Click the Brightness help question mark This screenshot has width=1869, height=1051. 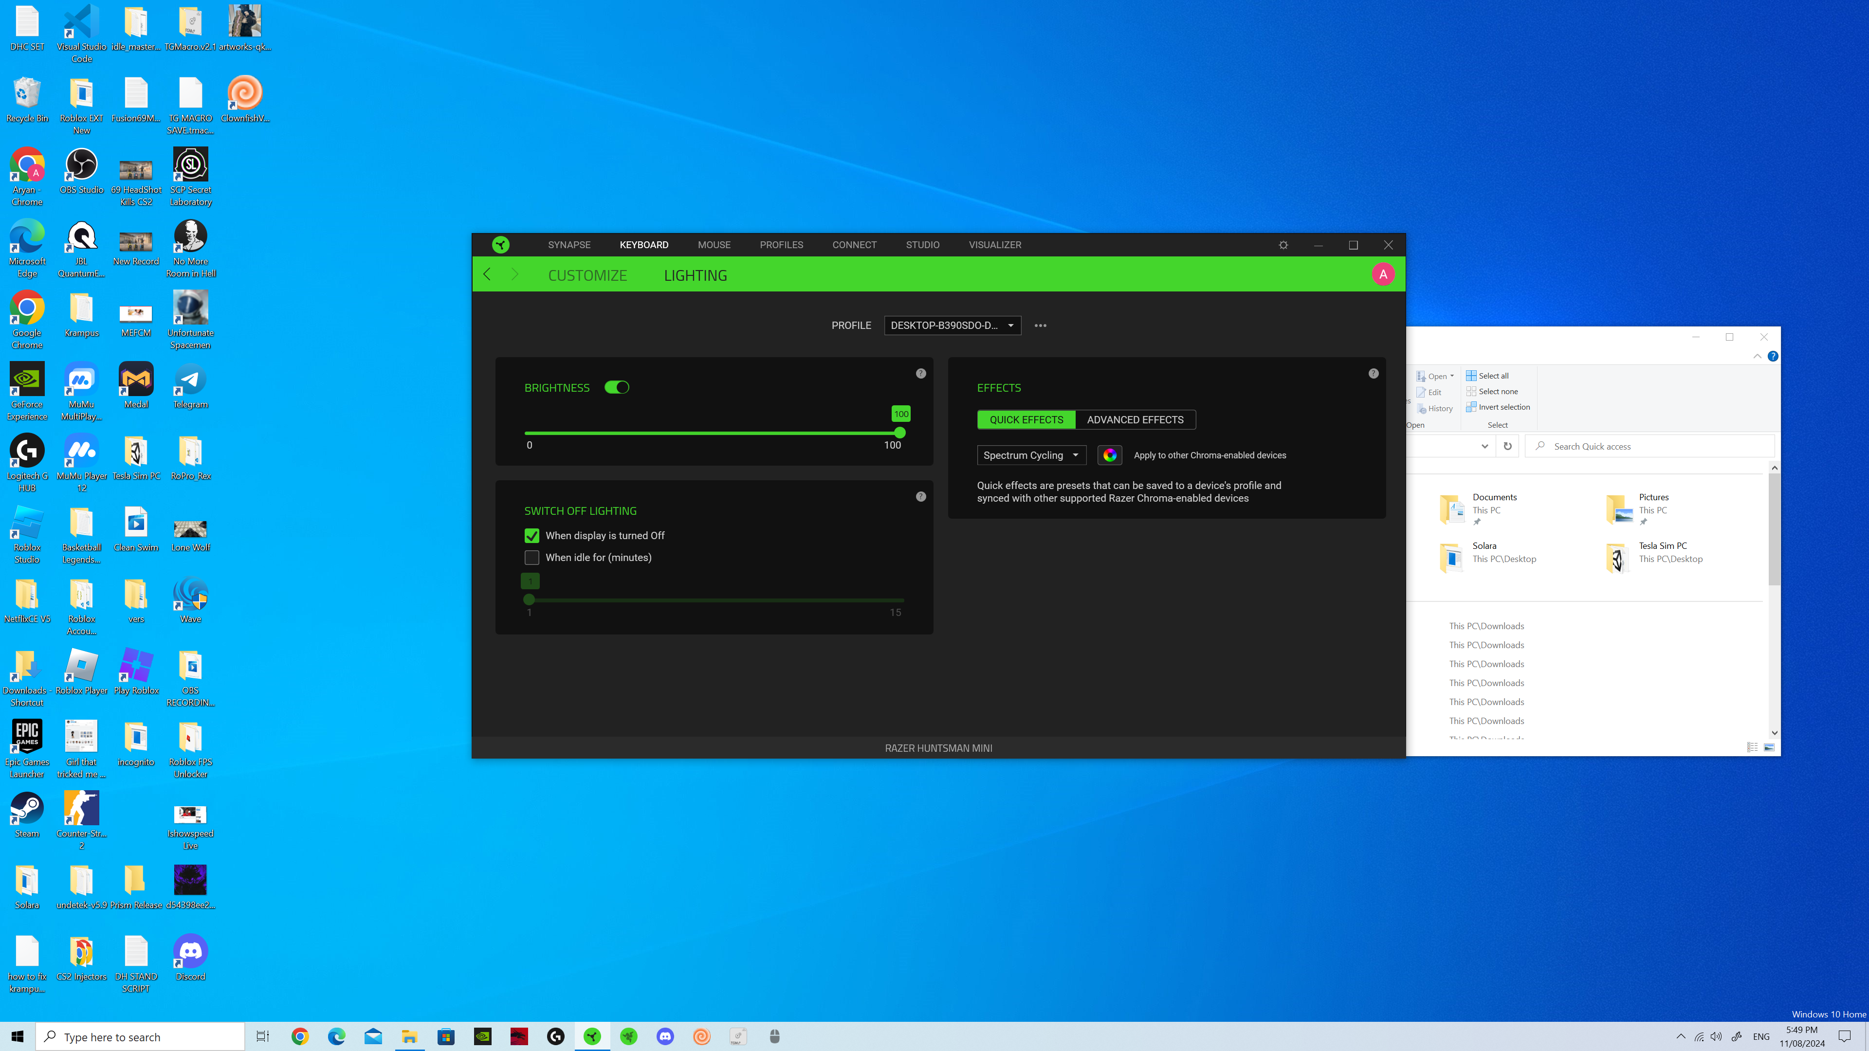(920, 374)
